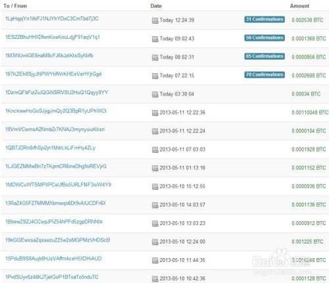Open address starting with 1MDWCuWTSMPXPC
Viewport: 329px width, 283px height.
[x=58, y=185]
